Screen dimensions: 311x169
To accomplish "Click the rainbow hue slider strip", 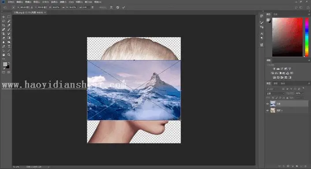I will (307, 37).
